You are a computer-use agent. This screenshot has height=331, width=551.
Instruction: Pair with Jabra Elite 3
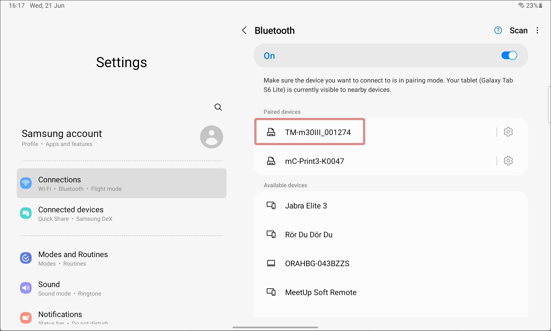pos(391,206)
